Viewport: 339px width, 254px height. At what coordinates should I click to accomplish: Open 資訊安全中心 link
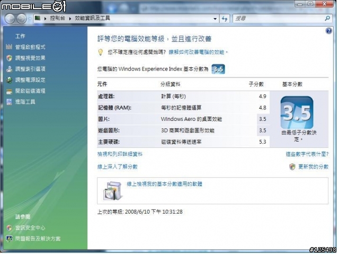(x=30, y=228)
